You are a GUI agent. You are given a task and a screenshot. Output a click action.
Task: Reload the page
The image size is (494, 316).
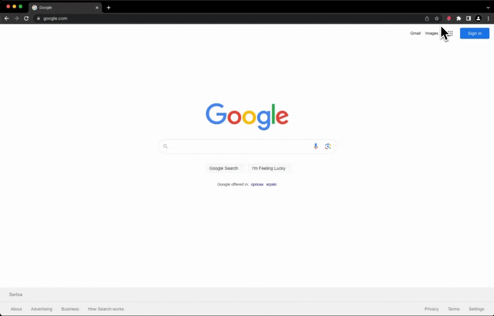[26, 18]
